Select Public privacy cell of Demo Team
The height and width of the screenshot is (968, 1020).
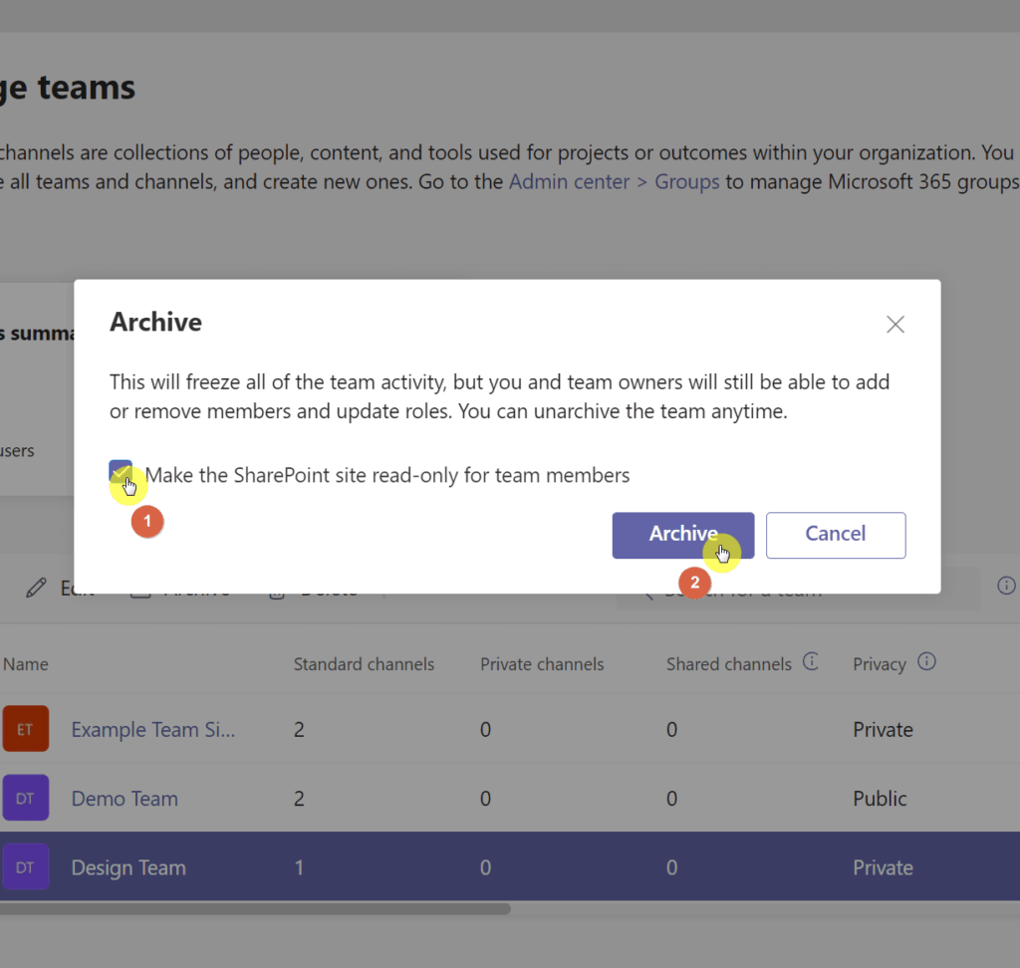880,799
